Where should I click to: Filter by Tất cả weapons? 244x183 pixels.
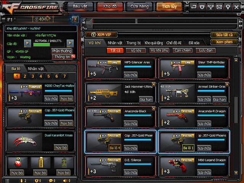click(115, 51)
